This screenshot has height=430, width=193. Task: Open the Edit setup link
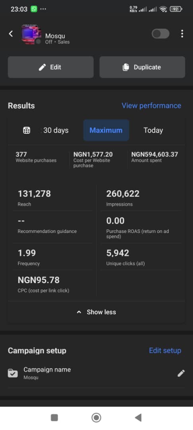coord(165,350)
